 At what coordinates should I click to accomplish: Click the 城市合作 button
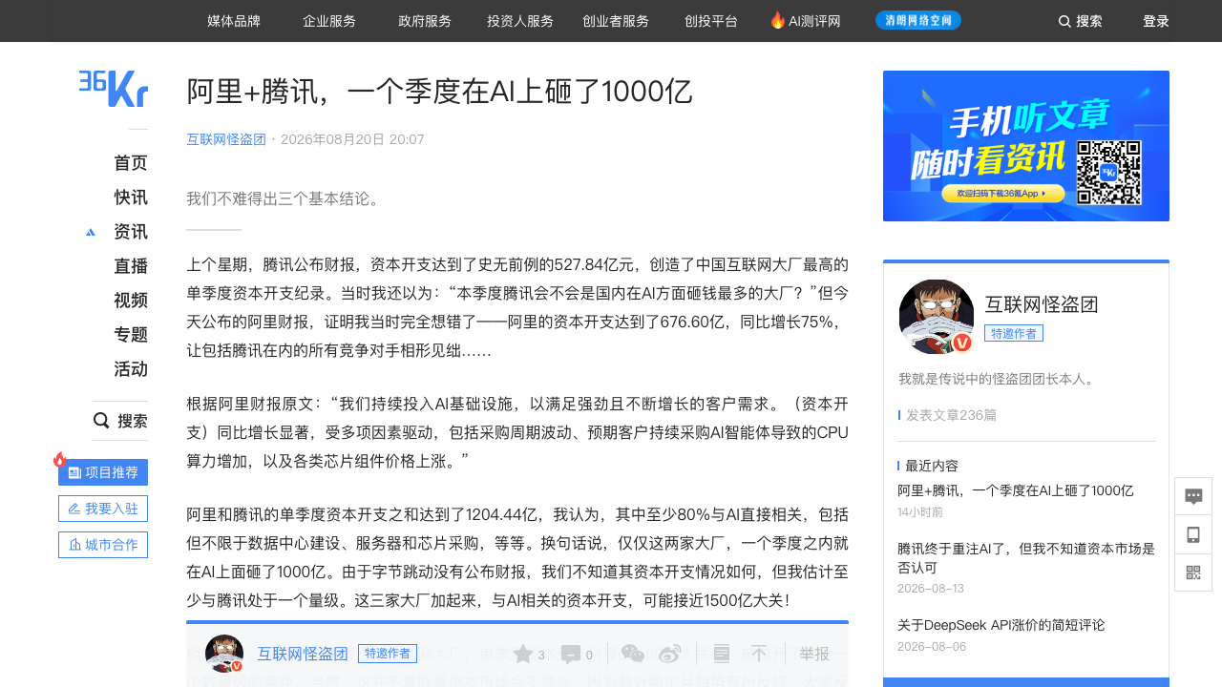[x=103, y=545]
